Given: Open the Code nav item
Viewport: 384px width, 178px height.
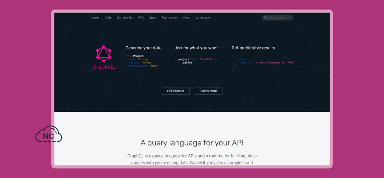Looking at the screenshot, I should pos(108,17).
